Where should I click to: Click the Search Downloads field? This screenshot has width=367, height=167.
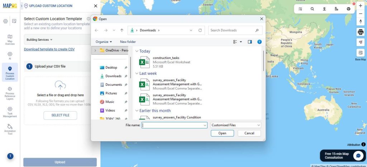(235, 30)
